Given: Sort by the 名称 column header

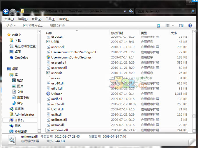Looking at the screenshot, I should coord(49,33).
